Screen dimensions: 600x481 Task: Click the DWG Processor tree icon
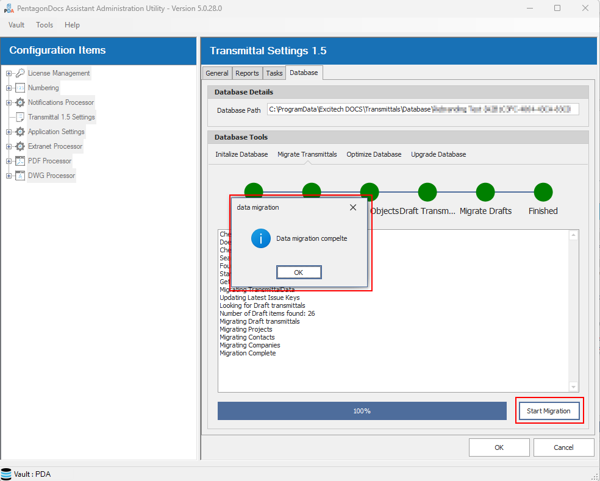(x=20, y=176)
